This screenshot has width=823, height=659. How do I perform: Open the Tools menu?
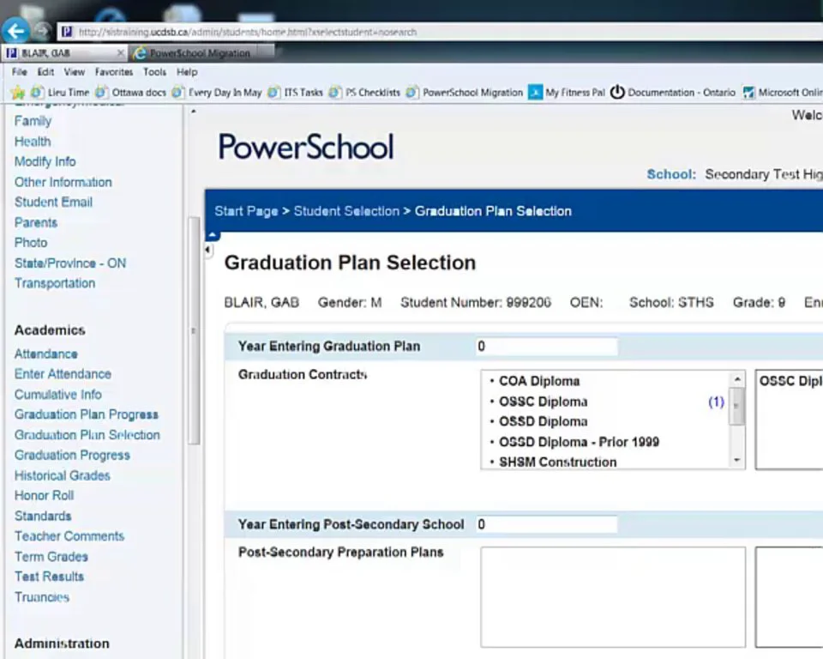[x=154, y=72]
